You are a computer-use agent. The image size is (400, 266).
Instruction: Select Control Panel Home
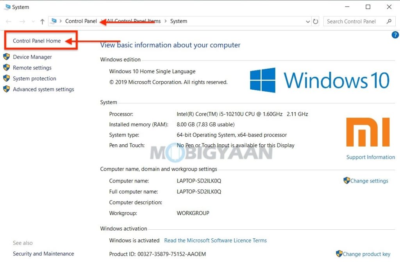click(37, 41)
